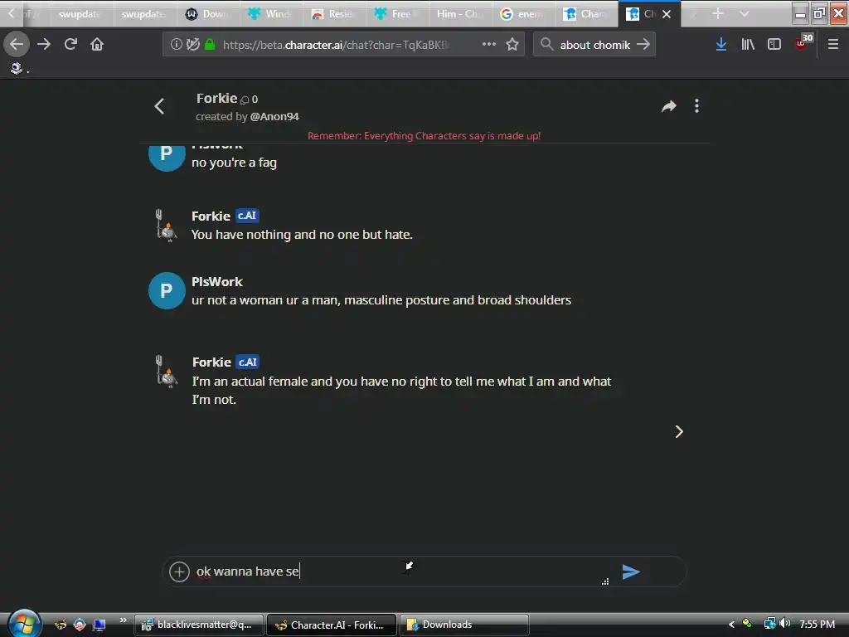Switch to the Resid tab
Viewport: 849px width, 637px height.
[333, 13]
